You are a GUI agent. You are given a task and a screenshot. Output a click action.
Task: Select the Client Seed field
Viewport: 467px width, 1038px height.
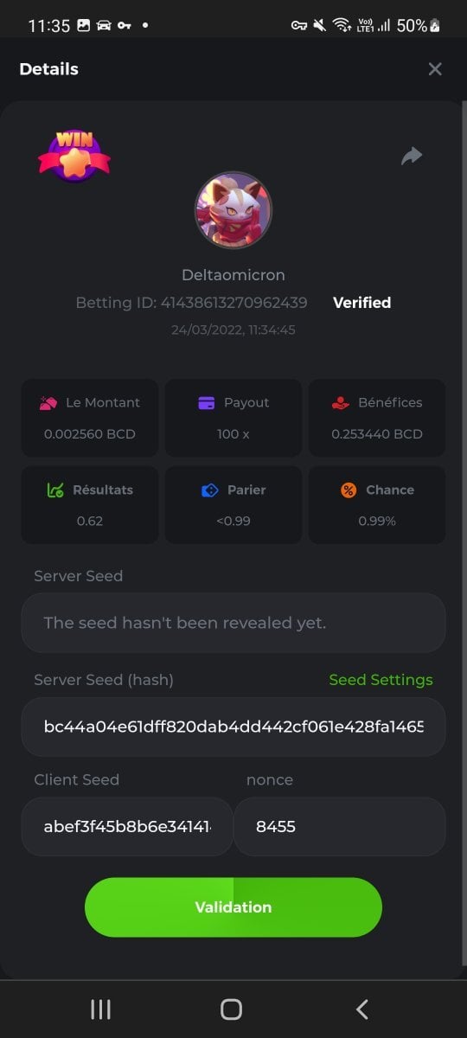point(127,827)
